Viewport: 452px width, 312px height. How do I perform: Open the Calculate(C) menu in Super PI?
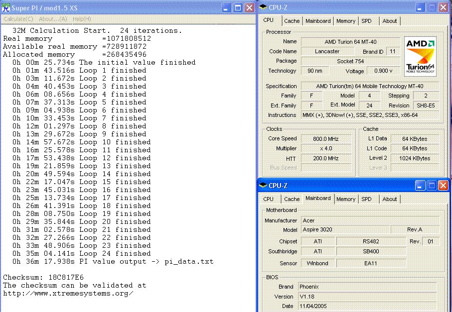click(18, 19)
